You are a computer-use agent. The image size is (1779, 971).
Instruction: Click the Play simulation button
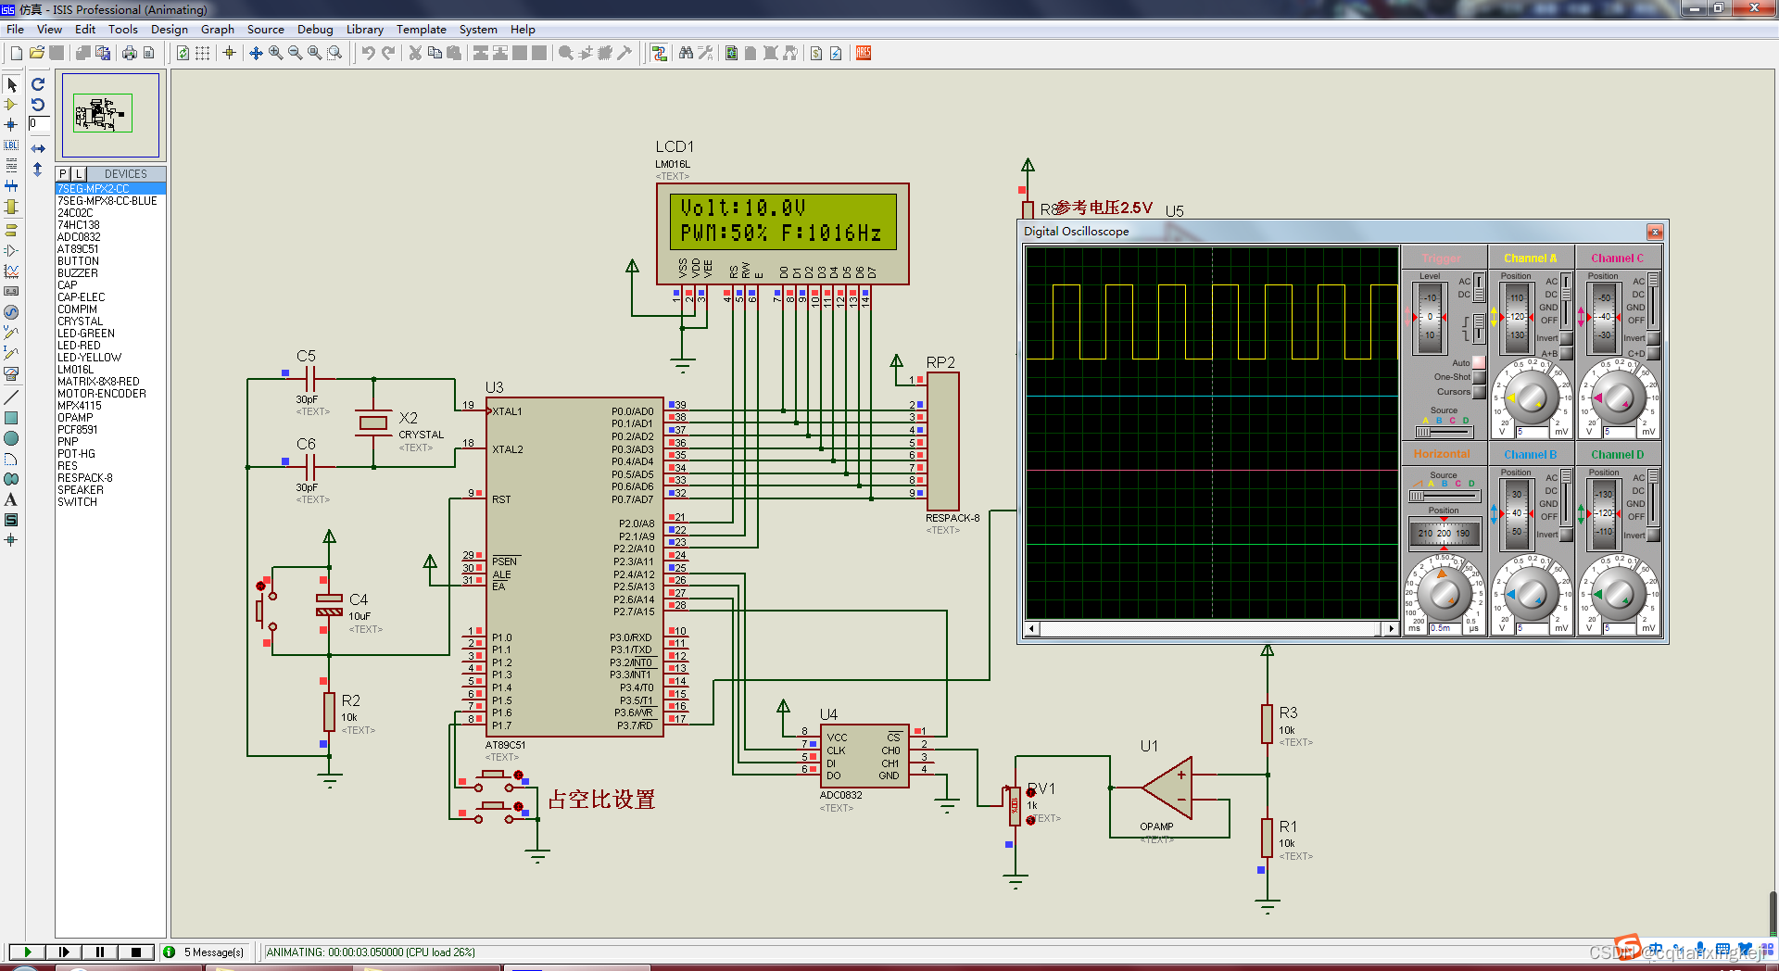point(27,952)
